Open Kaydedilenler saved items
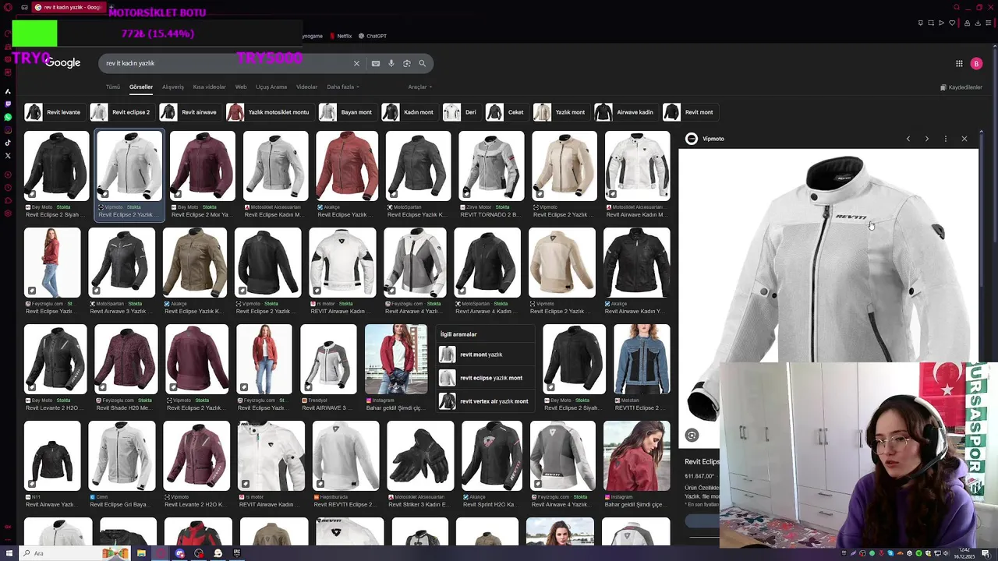Viewport: 998px width, 561px height. (961, 87)
